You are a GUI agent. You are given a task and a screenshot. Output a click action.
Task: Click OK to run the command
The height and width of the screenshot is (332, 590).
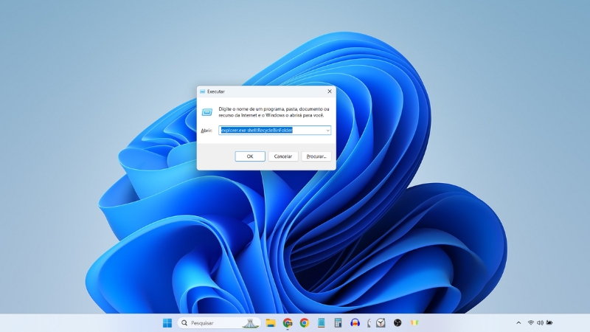(250, 156)
